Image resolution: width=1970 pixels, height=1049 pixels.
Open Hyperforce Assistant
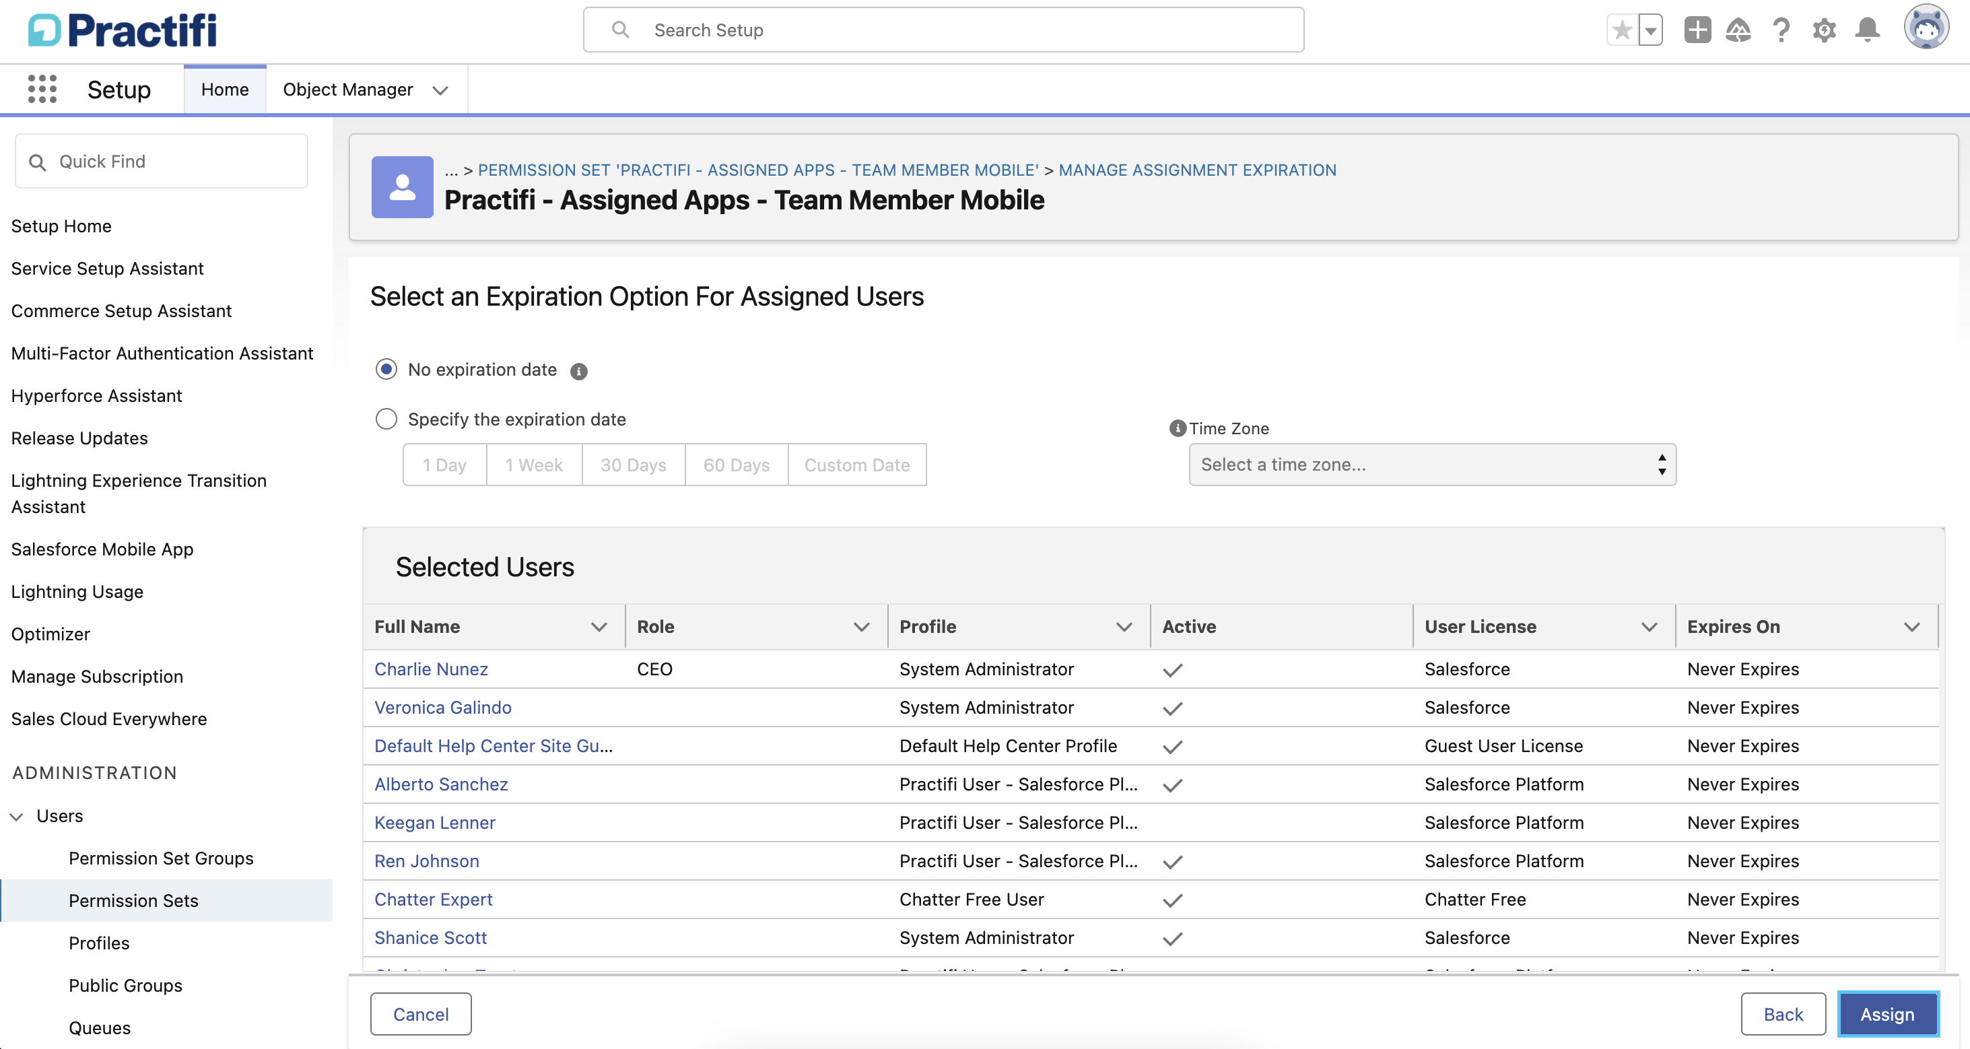(x=96, y=396)
